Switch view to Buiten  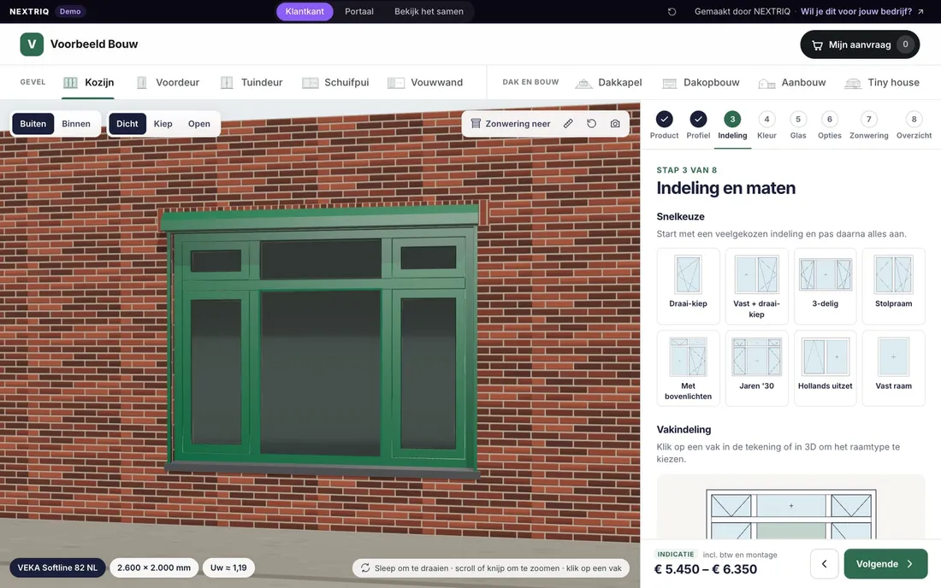(33, 124)
